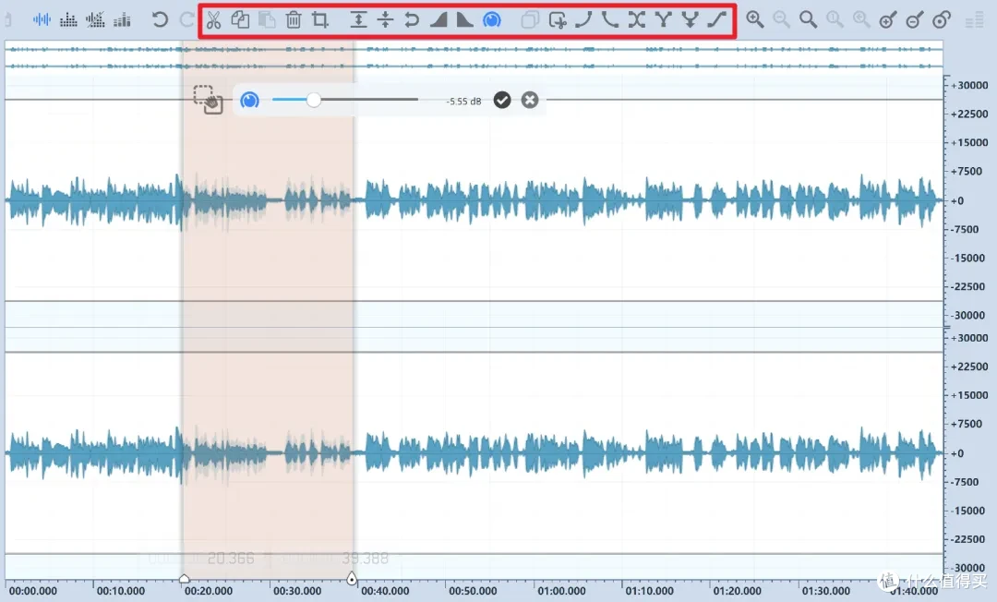Confirm the gain with the checkmark button
The width and height of the screenshot is (997, 602).
(502, 100)
